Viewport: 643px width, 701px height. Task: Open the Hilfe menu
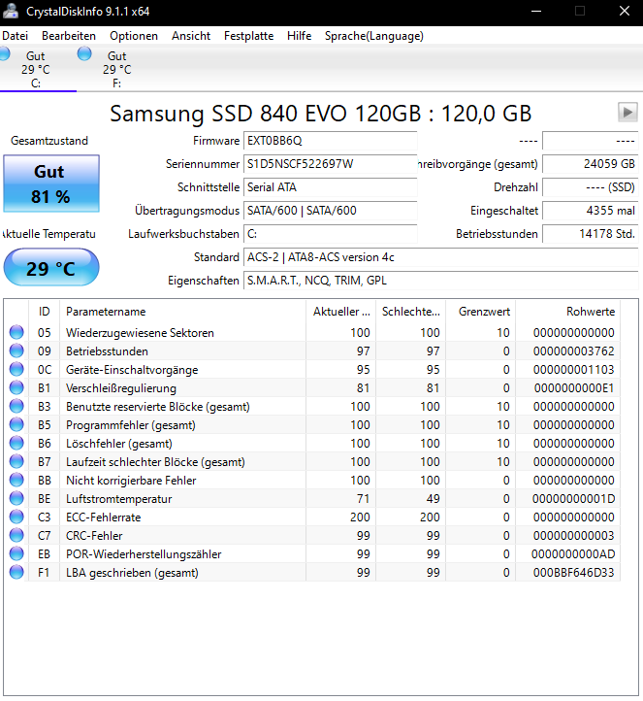point(299,36)
